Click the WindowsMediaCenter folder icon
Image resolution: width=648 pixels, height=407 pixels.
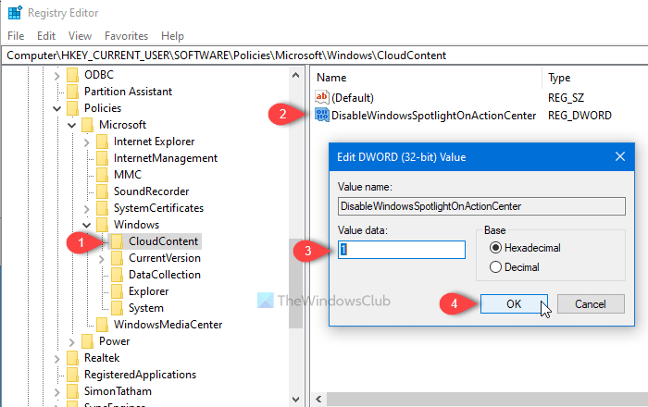(102, 325)
